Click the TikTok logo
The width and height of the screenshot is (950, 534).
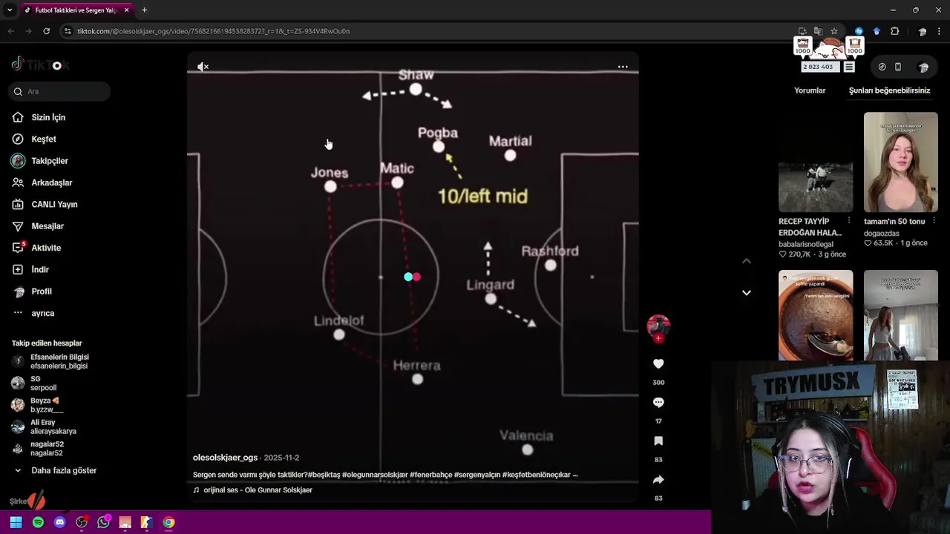click(40, 65)
